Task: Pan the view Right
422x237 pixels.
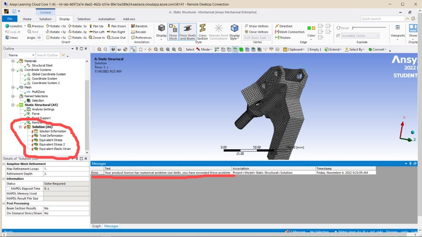Action: click(116, 32)
